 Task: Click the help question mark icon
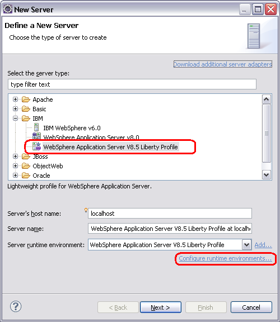16,306
